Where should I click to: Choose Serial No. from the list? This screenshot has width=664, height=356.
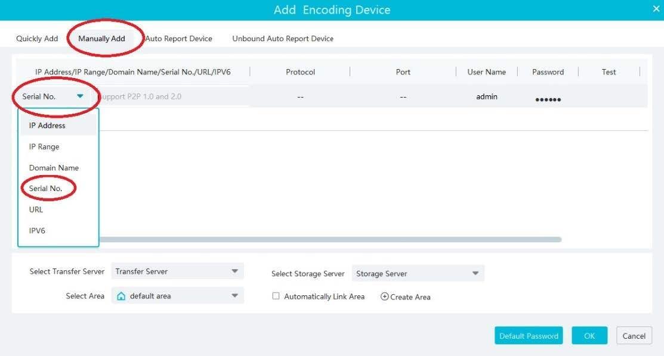click(58, 189)
